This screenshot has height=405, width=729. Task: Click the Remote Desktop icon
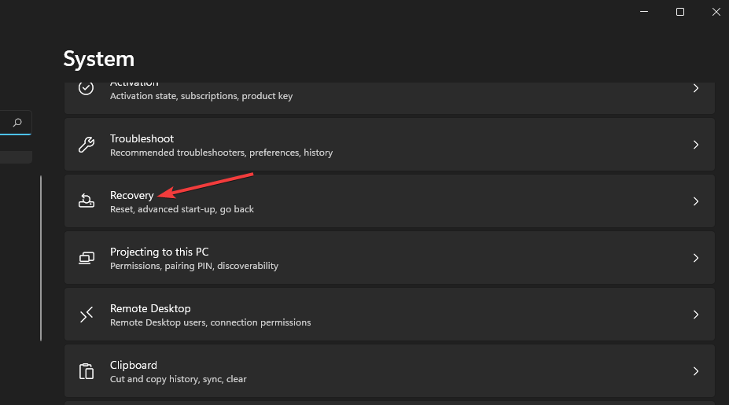point(86,315)
